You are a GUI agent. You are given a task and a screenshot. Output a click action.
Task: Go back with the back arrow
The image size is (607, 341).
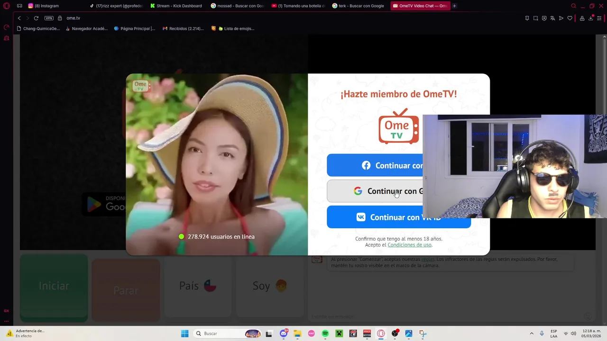19,18
